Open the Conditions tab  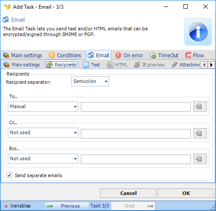pyautogui.click(x=65, y=55)
